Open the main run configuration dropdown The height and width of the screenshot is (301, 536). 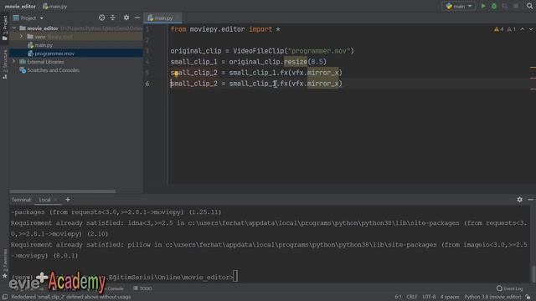[x=459, y=6]
